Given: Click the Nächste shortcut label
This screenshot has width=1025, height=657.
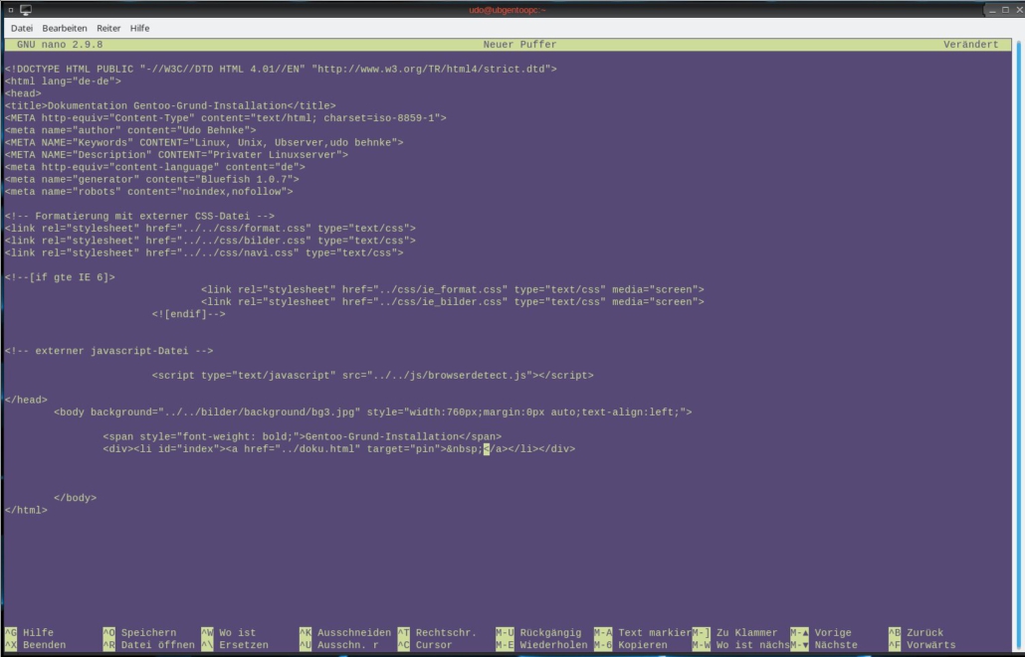Looking at the screenshot, I should [x=824, y=645].
